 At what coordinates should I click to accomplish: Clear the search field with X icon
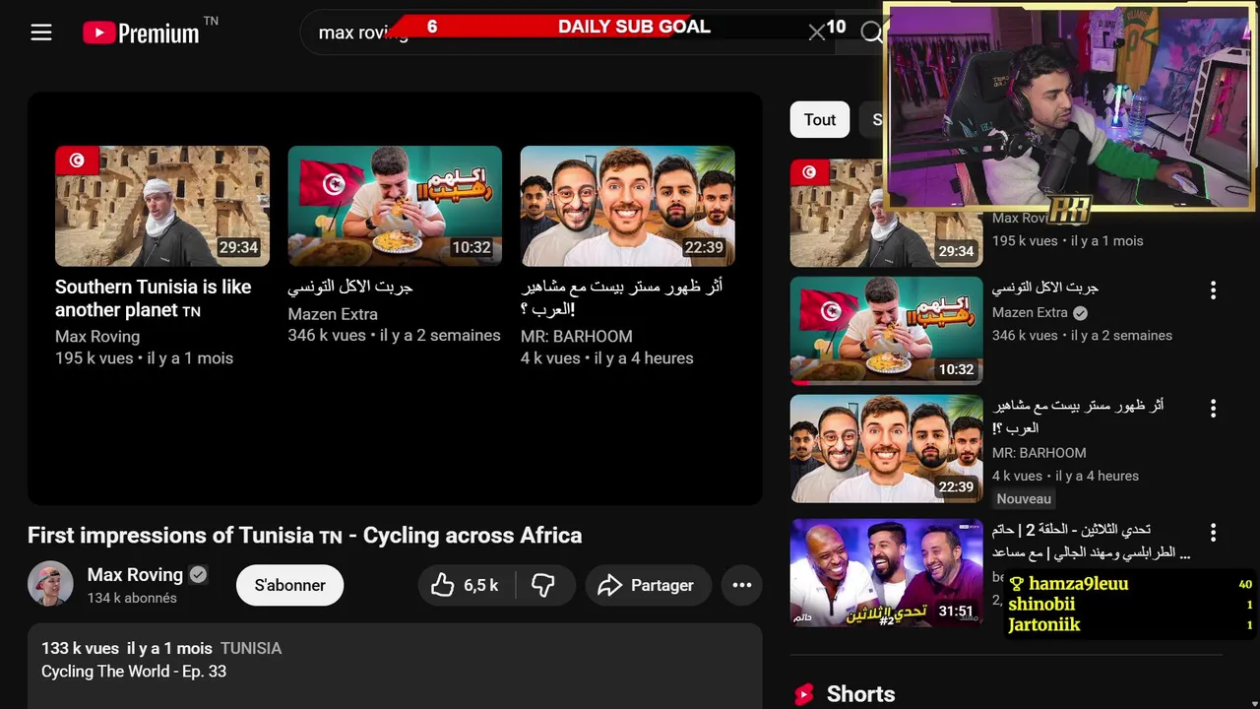tap(816, 32)
